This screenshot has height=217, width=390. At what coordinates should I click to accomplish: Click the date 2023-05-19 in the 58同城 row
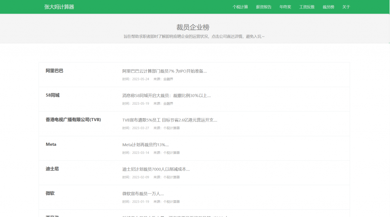pos(141,104)
